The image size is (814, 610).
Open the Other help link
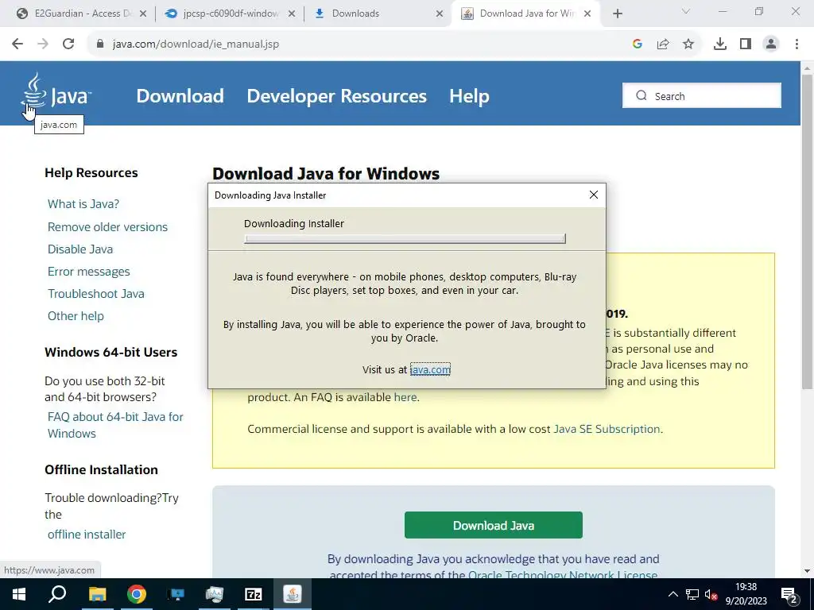(x=76, y=316)
